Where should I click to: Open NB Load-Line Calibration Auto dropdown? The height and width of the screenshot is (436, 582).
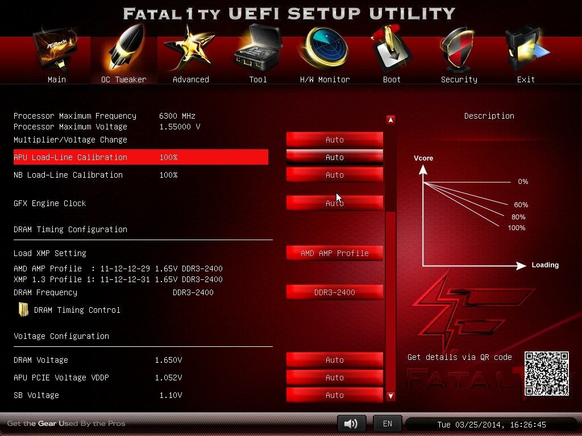(x=334, y=175)
